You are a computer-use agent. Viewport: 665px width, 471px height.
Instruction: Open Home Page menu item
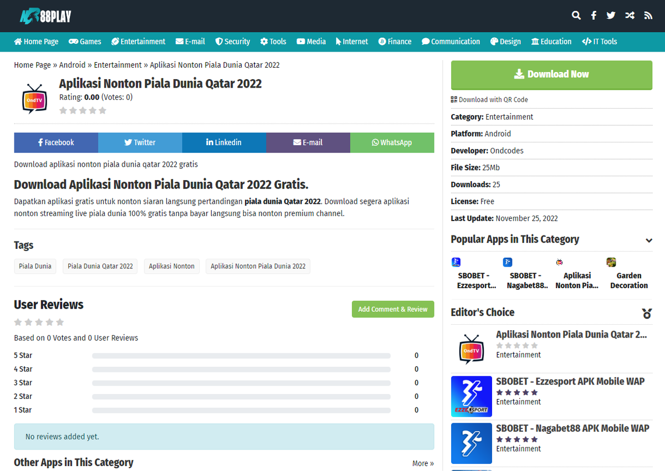(36, 42)
